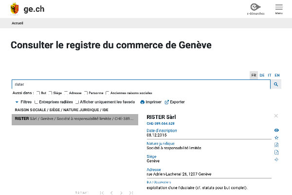This screenshot has width=292, height=195.
Task: Click the bottom icon in the detail panel sidebar
Action: coord(276,159)
